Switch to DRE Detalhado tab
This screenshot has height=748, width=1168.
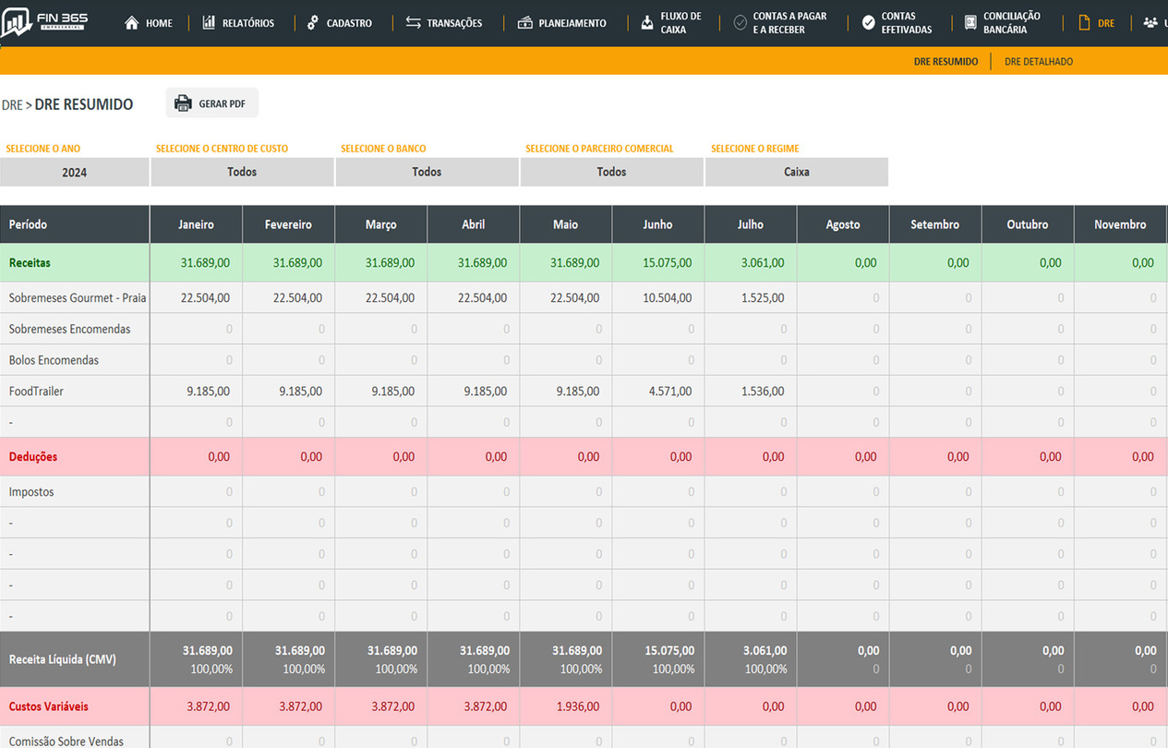(x=1039, y=62)
